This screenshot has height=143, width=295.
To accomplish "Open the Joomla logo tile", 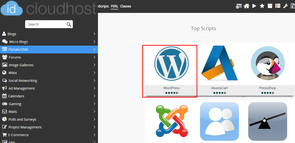I will coord(172,121).
